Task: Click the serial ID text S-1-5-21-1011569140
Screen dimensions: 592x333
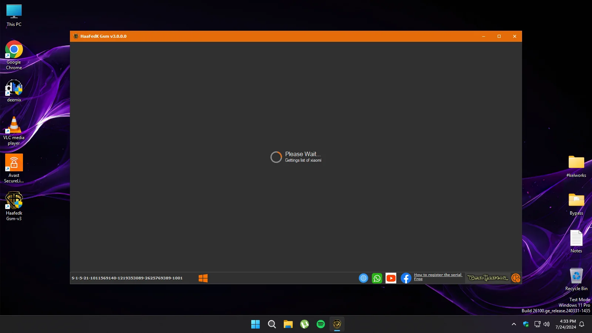Action: pos(127,278)
